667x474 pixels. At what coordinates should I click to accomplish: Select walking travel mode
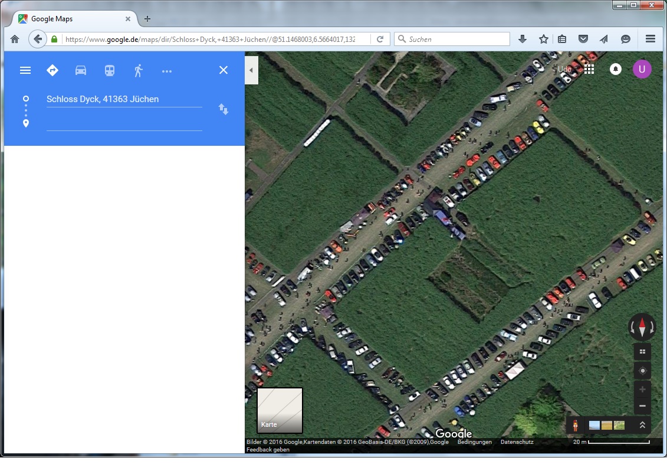138,70
